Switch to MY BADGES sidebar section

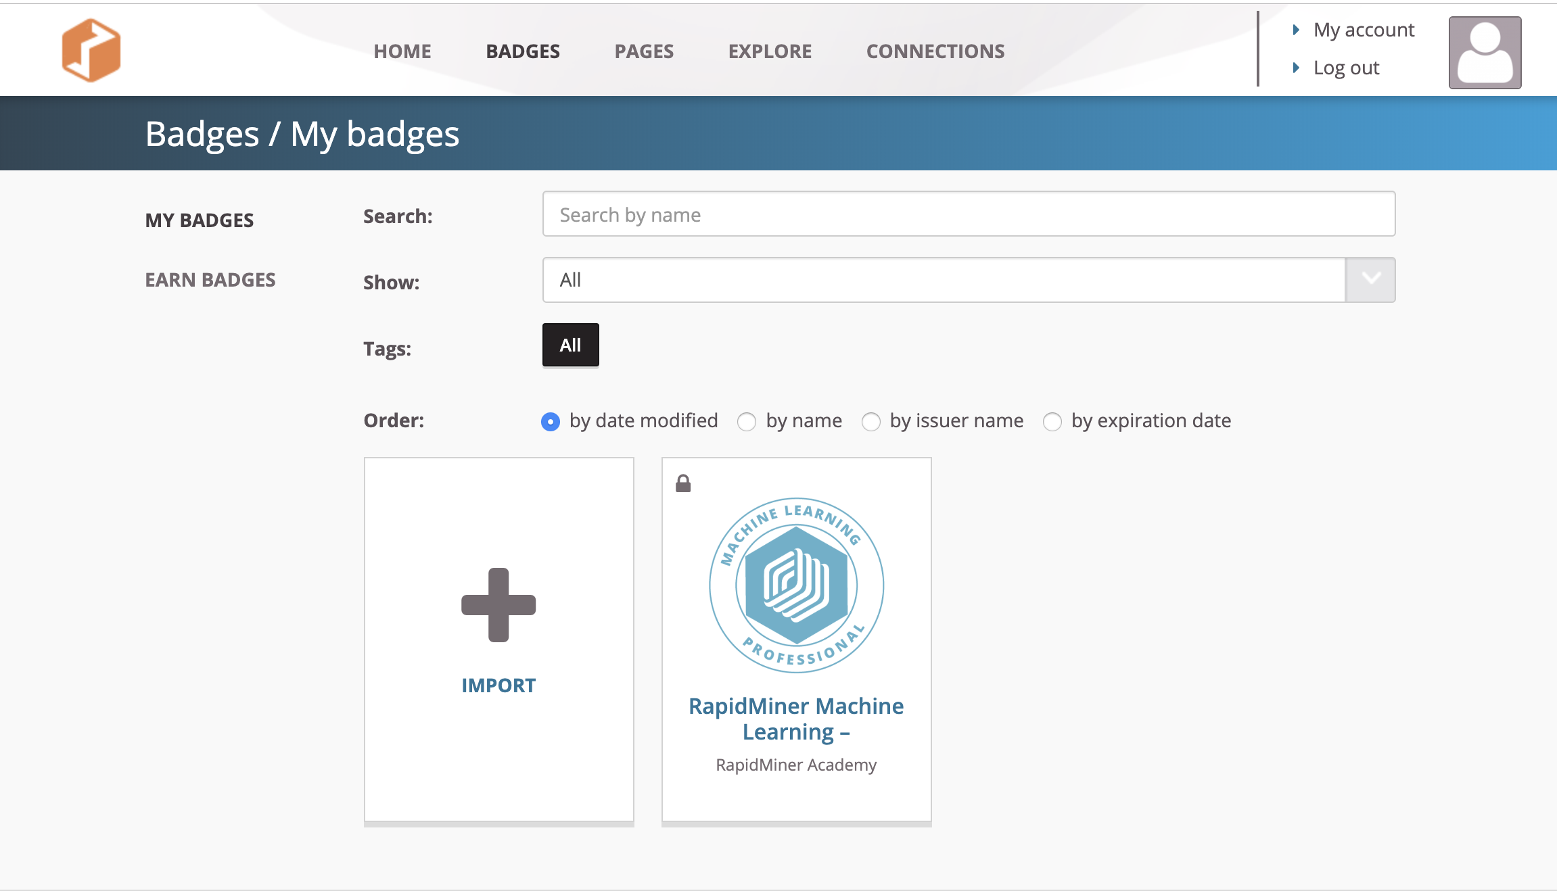tap(200, 220)
